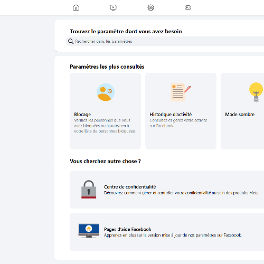
Task: Click the privacy center padlock icon
Action: pos(89,189)
